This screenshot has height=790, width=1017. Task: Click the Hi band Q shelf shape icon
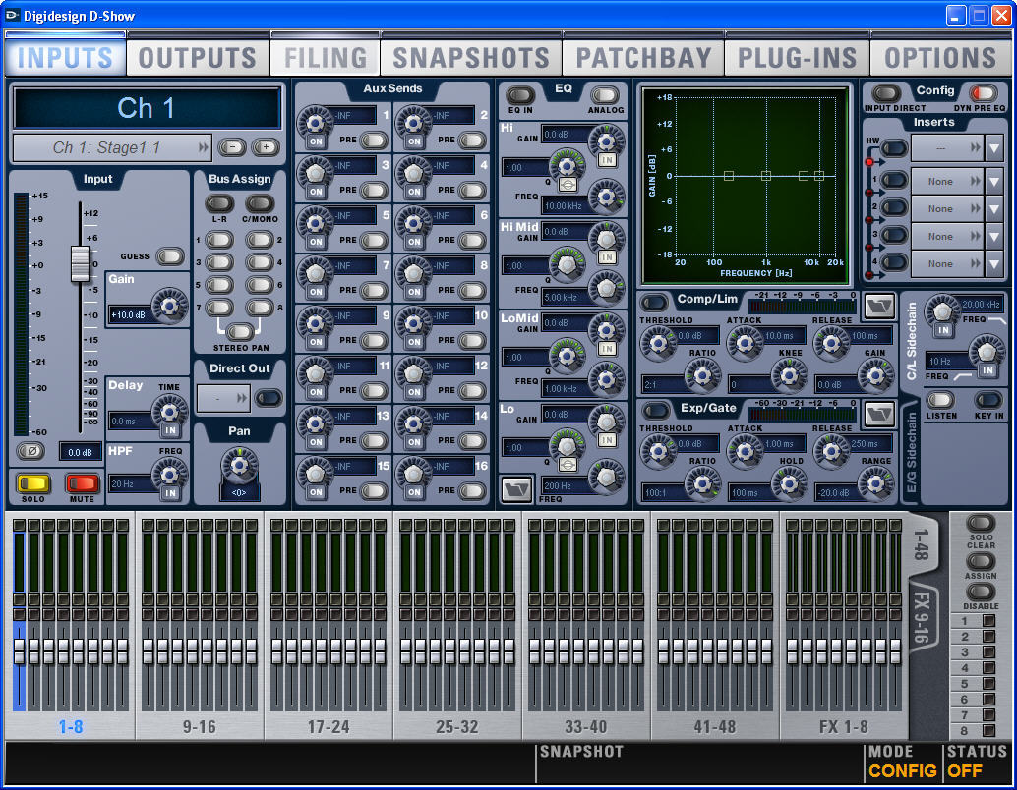[567, 185]
